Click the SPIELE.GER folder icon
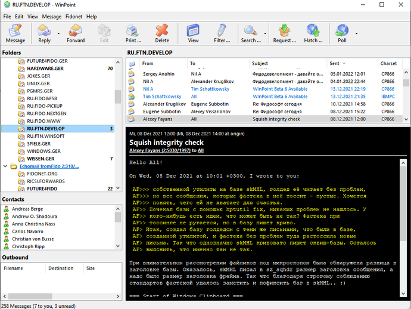Screen dimensions: 411x309 pyautogui.click(x=21, y=144)
